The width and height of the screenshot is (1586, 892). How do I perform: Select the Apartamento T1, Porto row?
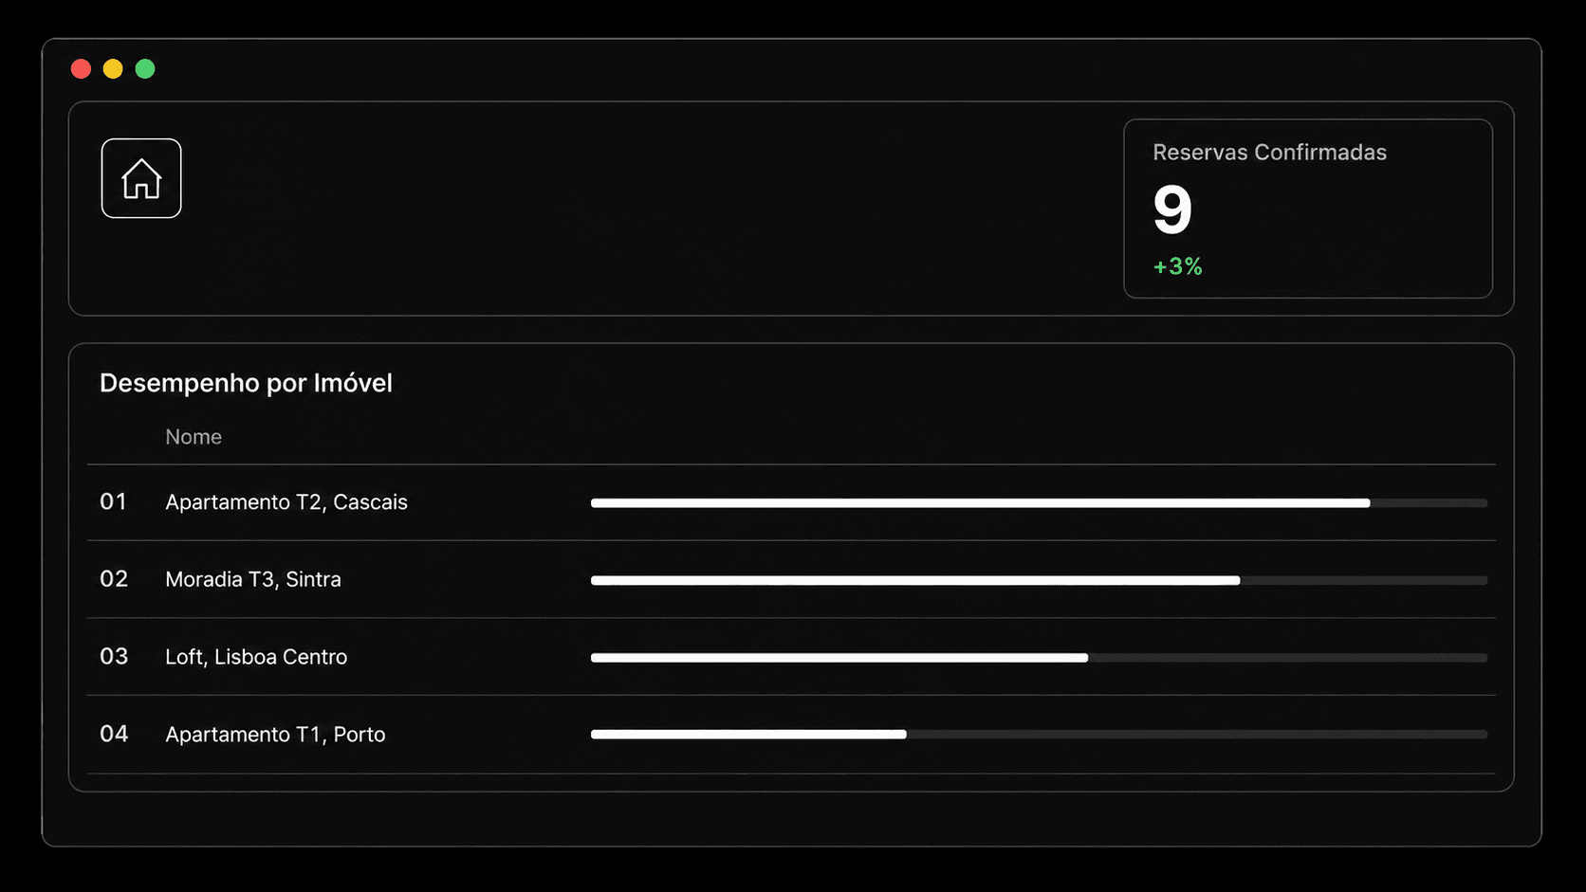(791, 735)
